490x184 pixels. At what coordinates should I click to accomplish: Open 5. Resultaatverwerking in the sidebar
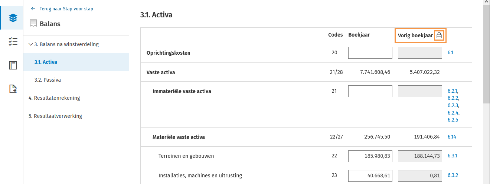coord(55,116)
